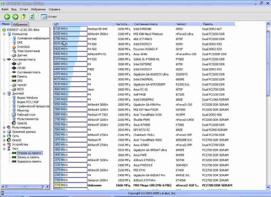271x197 pixels.
Task: Open the Видео PCI / AGP item
Action: 28,102
